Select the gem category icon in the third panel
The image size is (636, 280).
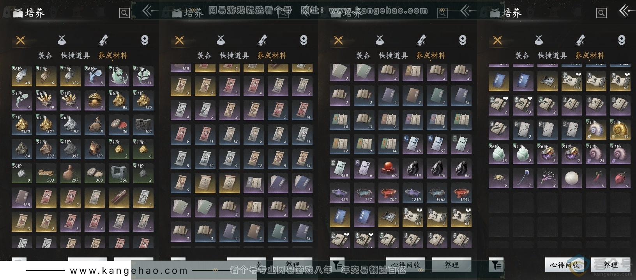[x=463, y=40]
